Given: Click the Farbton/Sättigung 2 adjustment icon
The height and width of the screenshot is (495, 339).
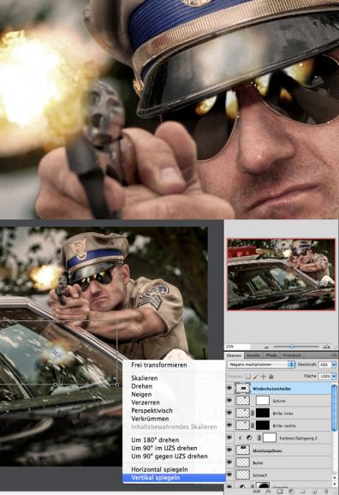Looking at the screenshot, I should tap(249, 438).
